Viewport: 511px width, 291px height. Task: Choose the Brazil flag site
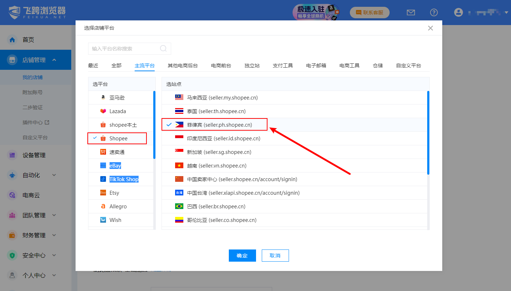(x=179, y=207)
